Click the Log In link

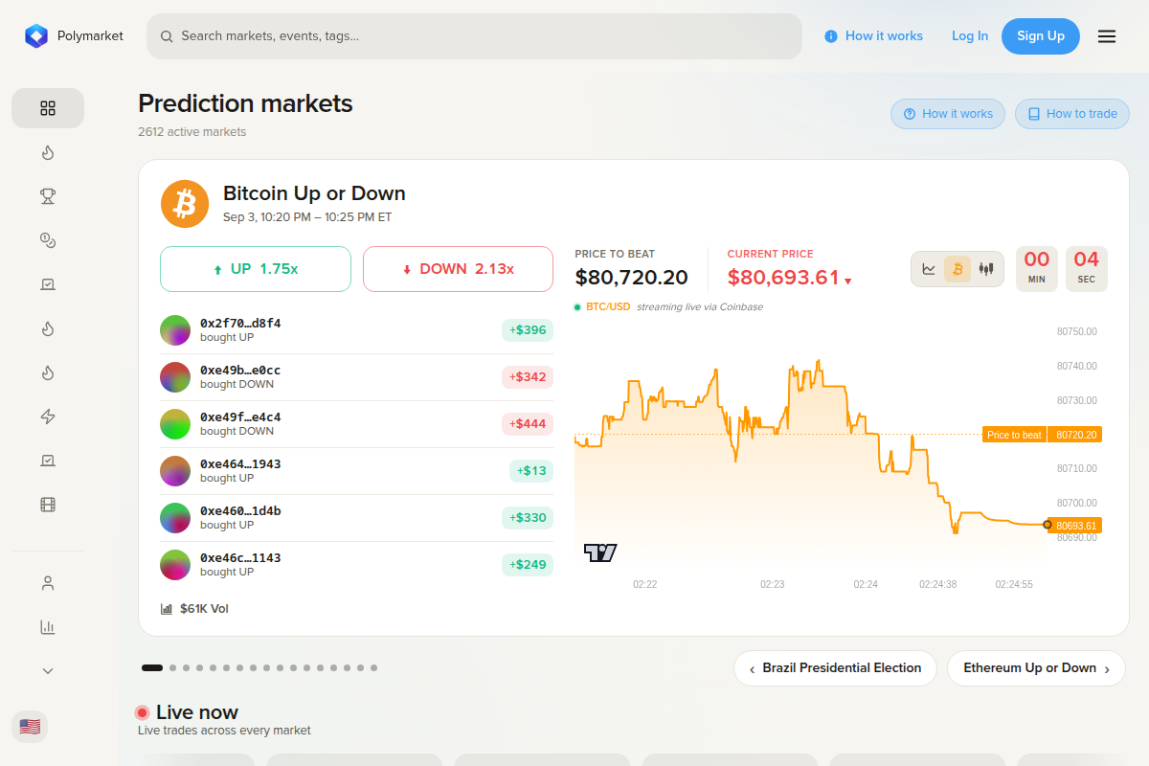click(x=970, y=36)
